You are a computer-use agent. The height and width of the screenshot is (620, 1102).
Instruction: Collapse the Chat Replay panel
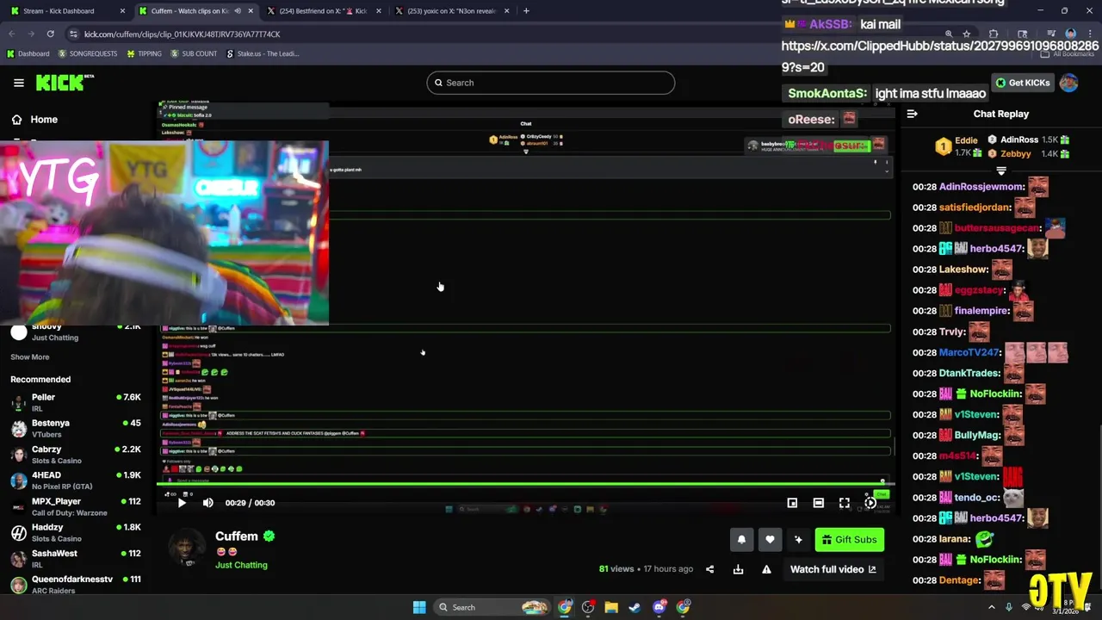pos(912,114)
